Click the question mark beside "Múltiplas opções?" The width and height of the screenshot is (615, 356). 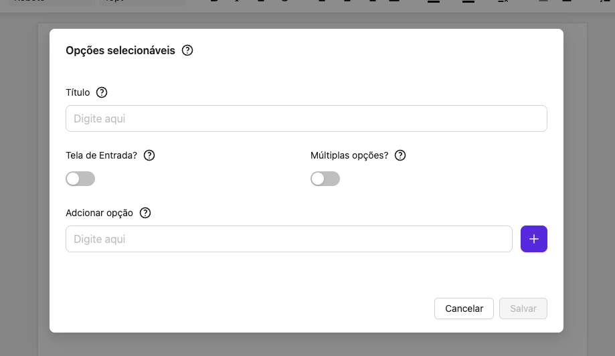(400, 155)
